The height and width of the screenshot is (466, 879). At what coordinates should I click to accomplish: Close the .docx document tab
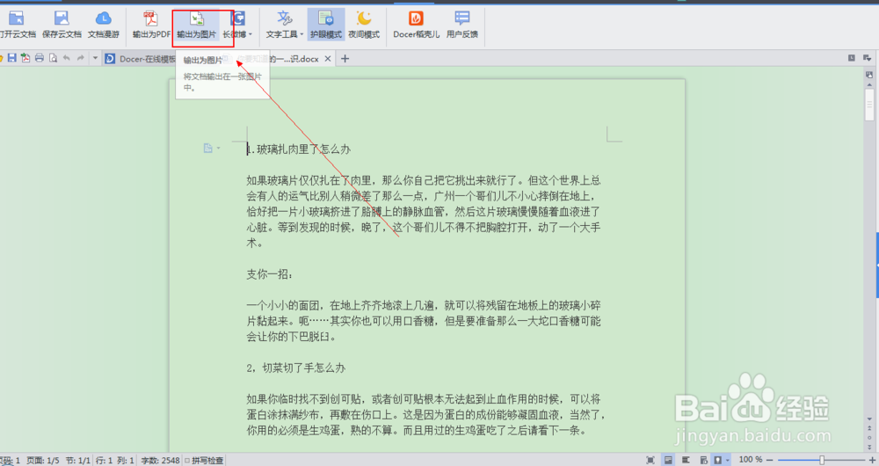click(328, 58)
